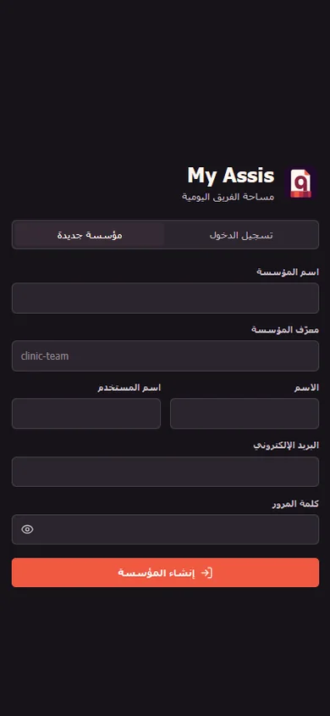Click the مساحة الفريق اليومية subtitle

(228, 197)
